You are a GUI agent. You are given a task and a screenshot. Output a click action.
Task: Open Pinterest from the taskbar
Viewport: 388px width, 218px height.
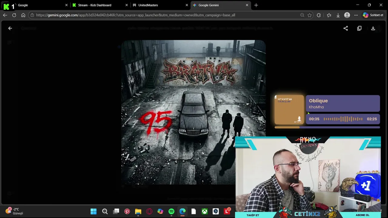point(127,211)
